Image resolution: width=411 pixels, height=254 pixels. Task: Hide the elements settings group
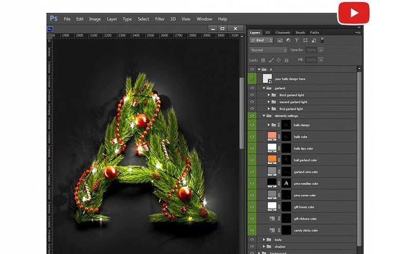coord(252,116)
